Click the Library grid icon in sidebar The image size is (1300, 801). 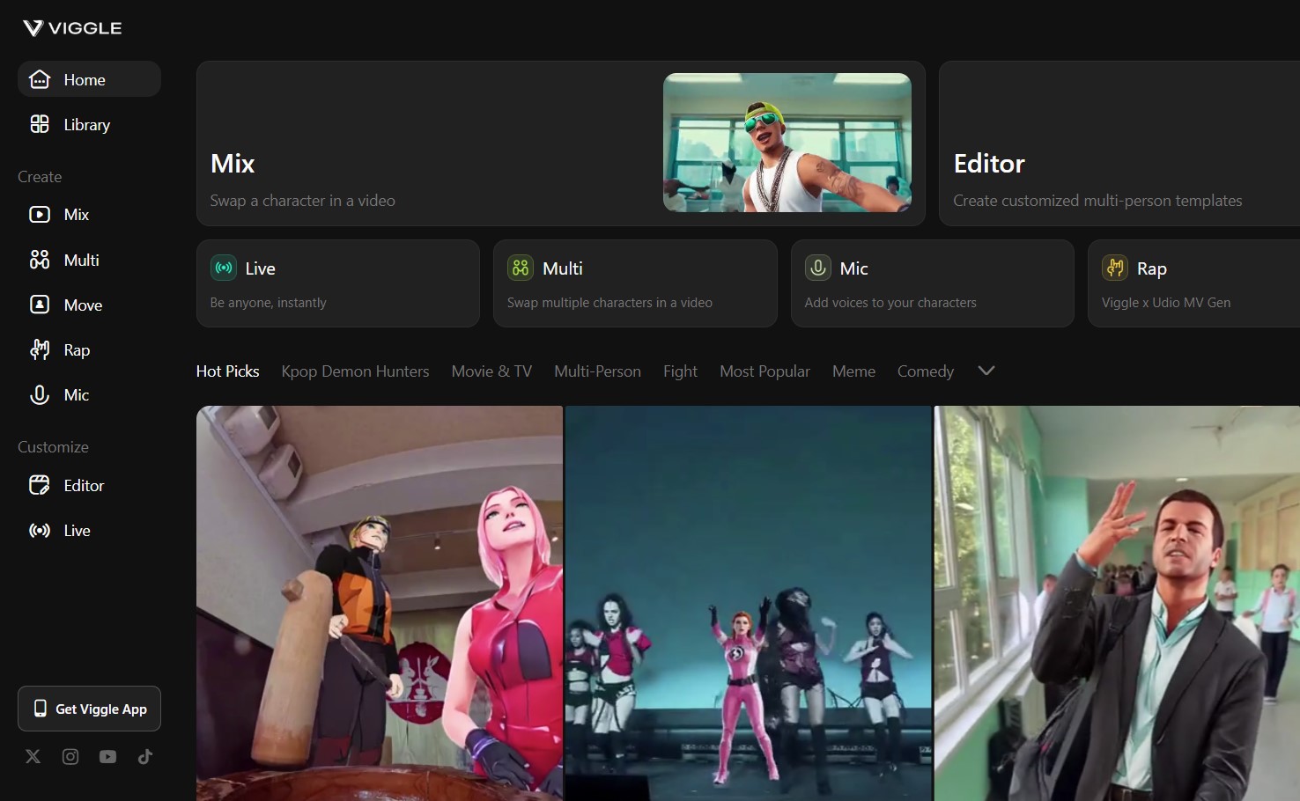tap(40, 124)
